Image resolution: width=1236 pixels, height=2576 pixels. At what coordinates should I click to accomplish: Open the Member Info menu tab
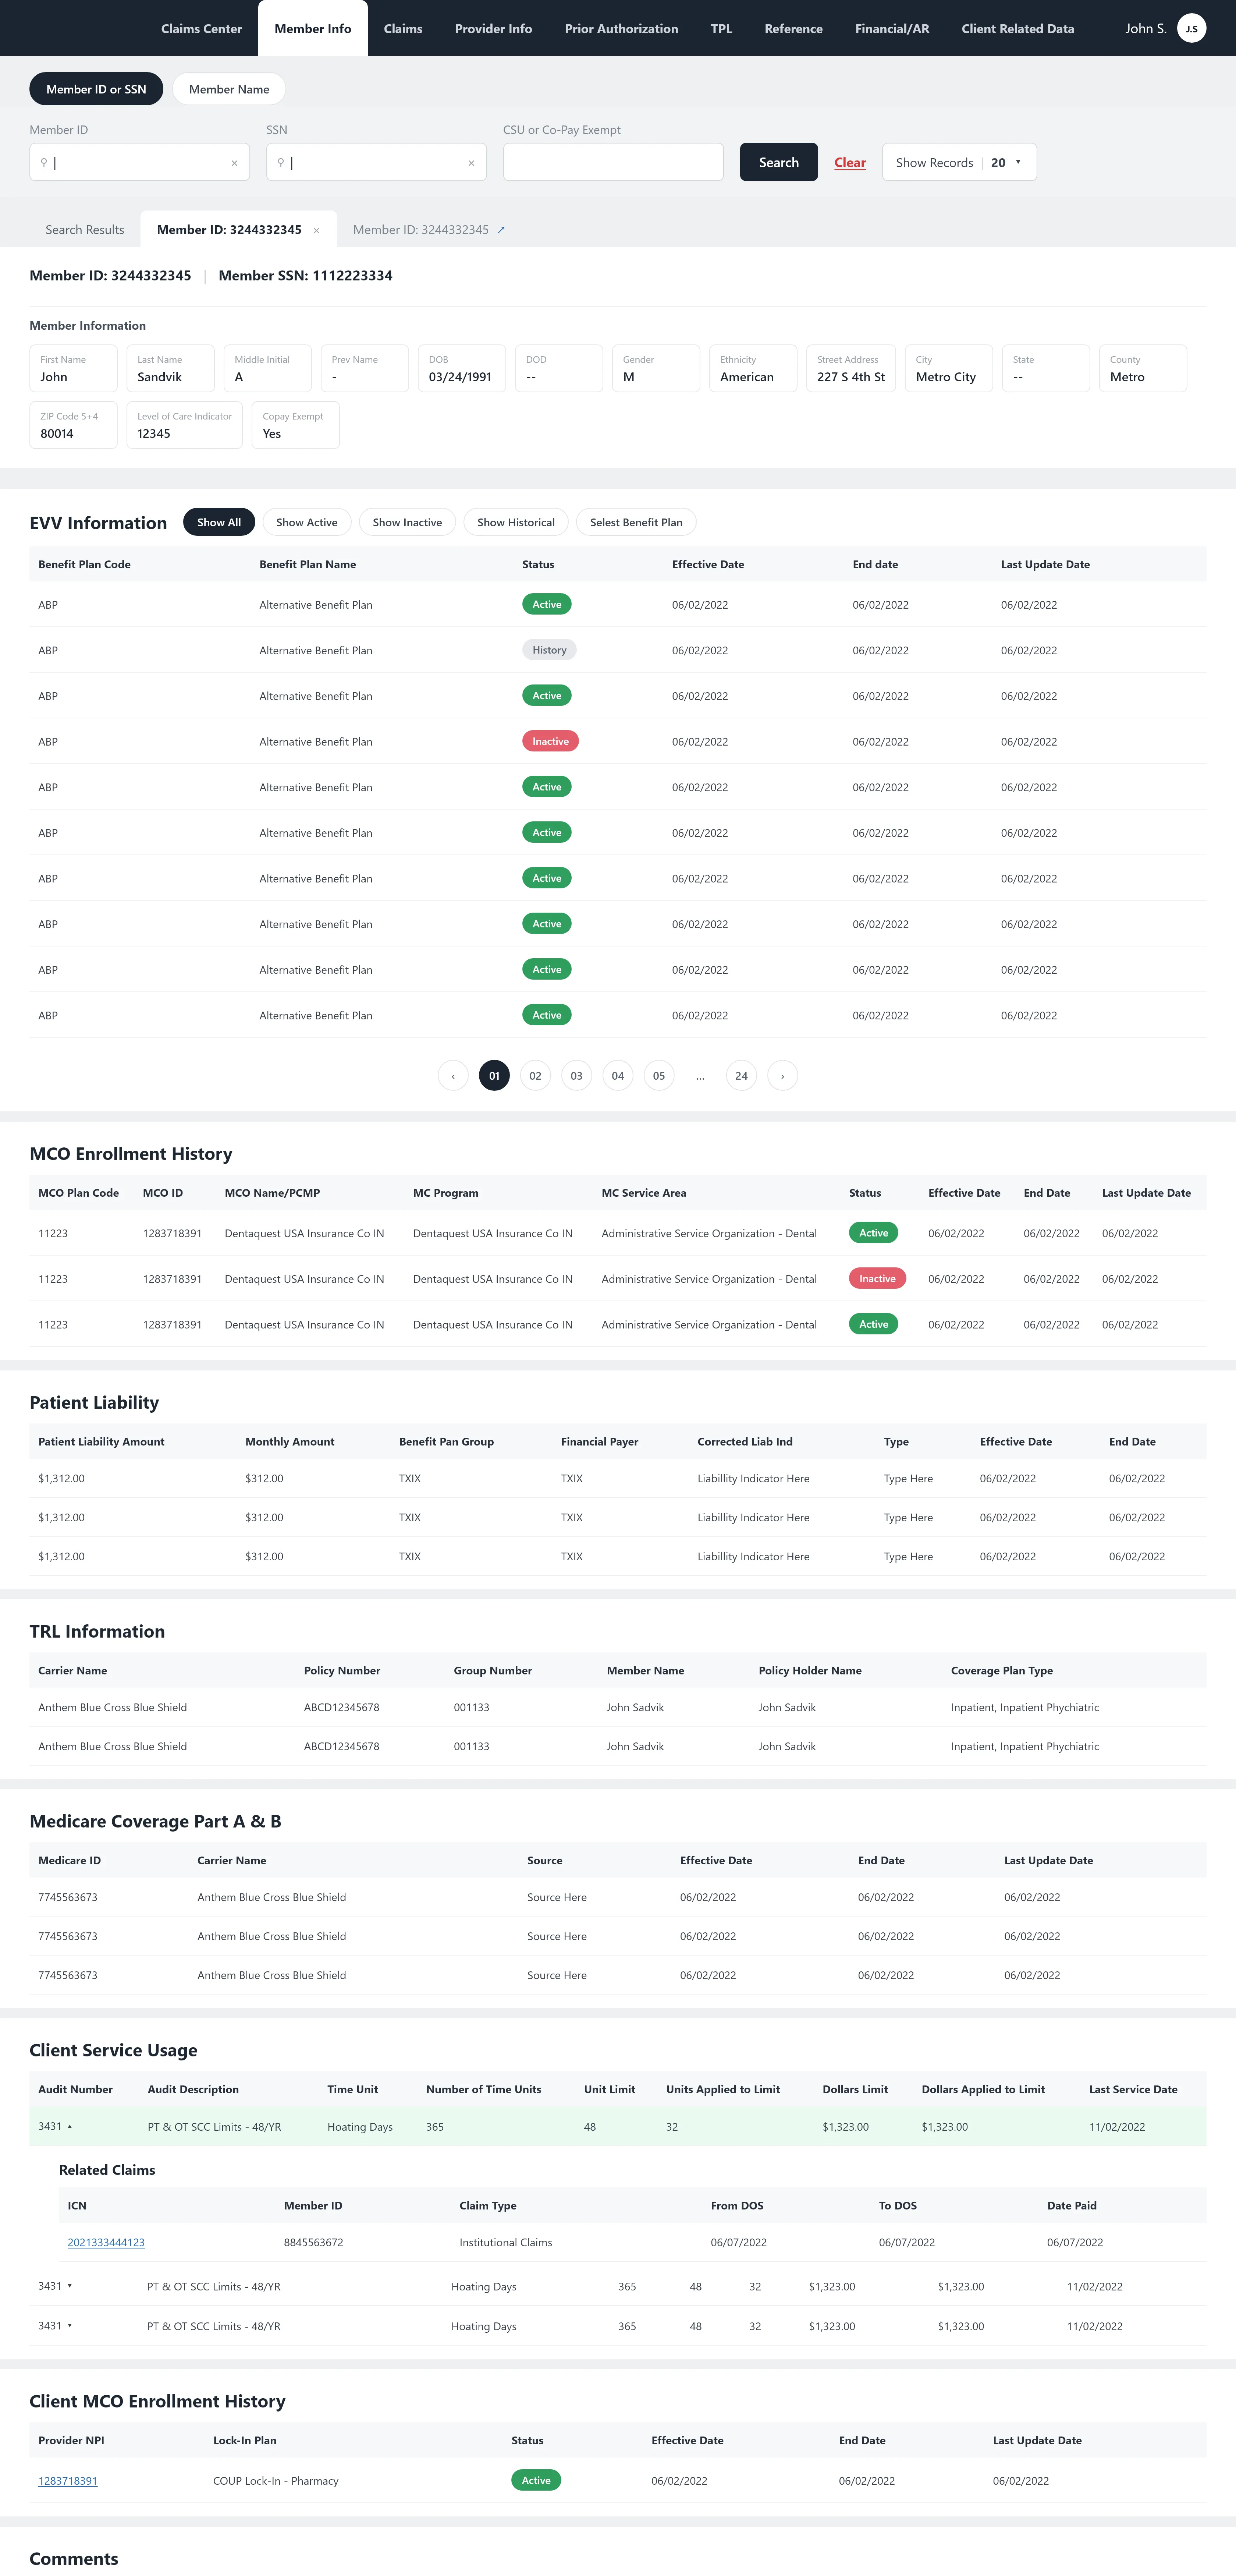(313, 28)
